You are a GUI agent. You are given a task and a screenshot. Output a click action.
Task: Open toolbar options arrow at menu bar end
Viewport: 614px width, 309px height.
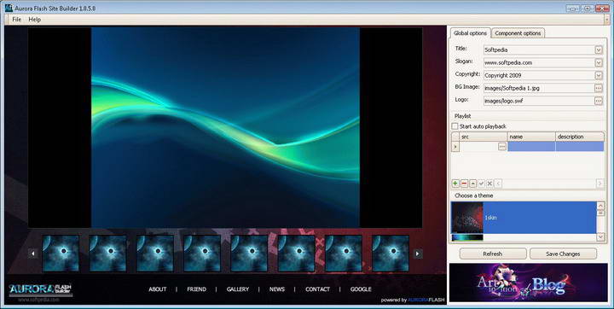[607, 20]
